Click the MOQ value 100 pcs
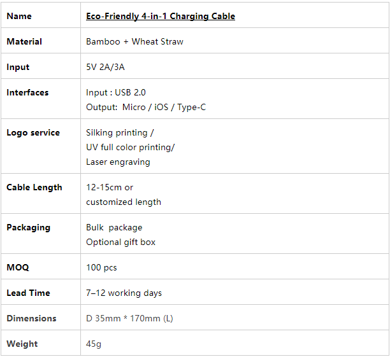 pos(101,267)
